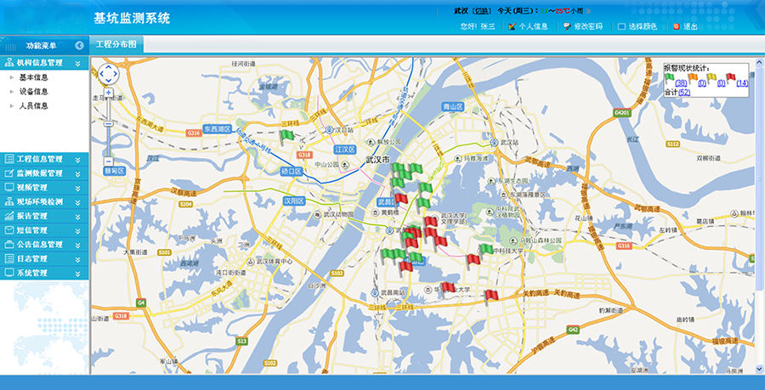The width and height of the screenshot is (765, 390).
Task: Toggle the 选择颜色 checkbox
Action: tap(622, 26)
